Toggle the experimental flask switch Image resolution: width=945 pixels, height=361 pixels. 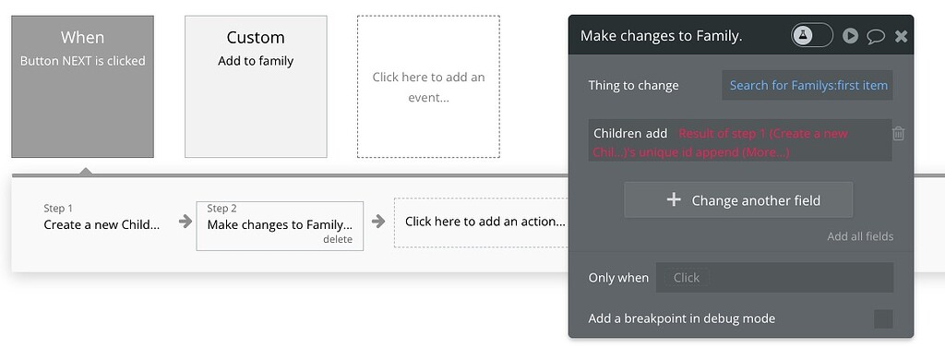tap(812, 36)
